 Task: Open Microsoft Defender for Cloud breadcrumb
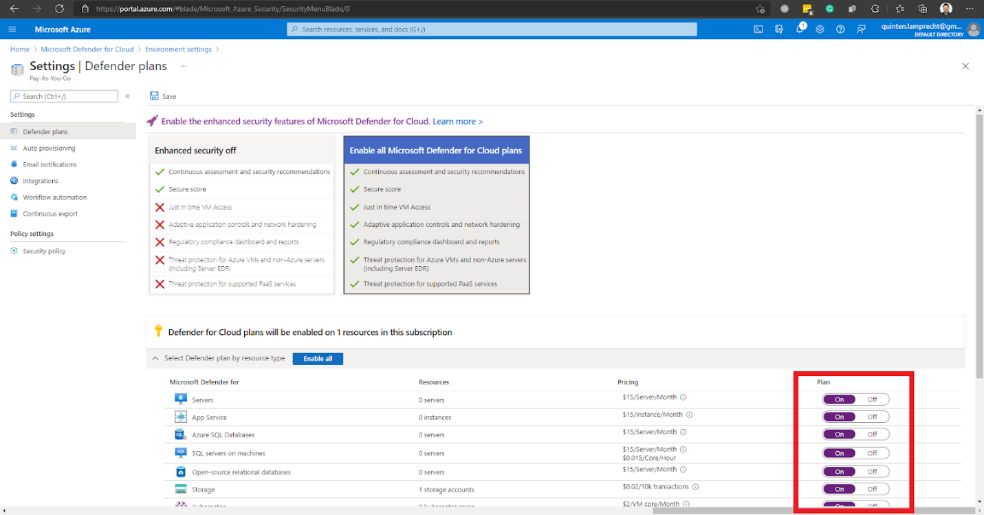pyautogui.click(x=87, y=50)
